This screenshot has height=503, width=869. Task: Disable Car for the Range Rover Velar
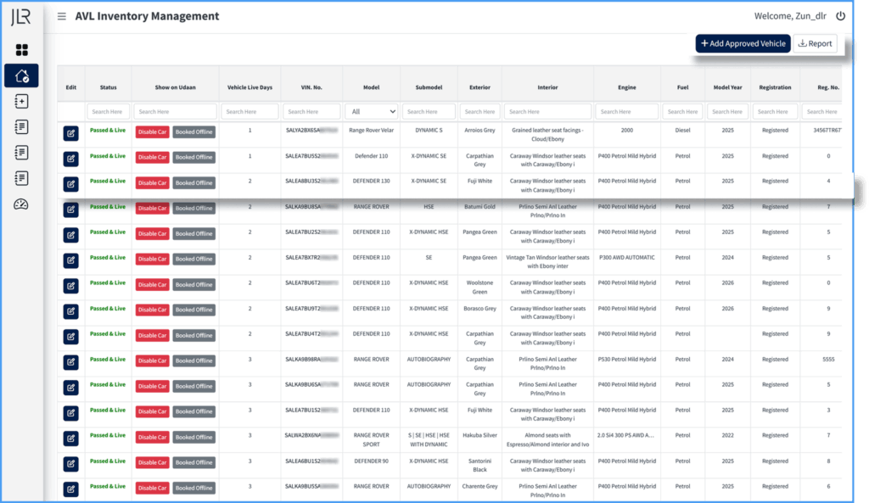(x=152, y=131)
